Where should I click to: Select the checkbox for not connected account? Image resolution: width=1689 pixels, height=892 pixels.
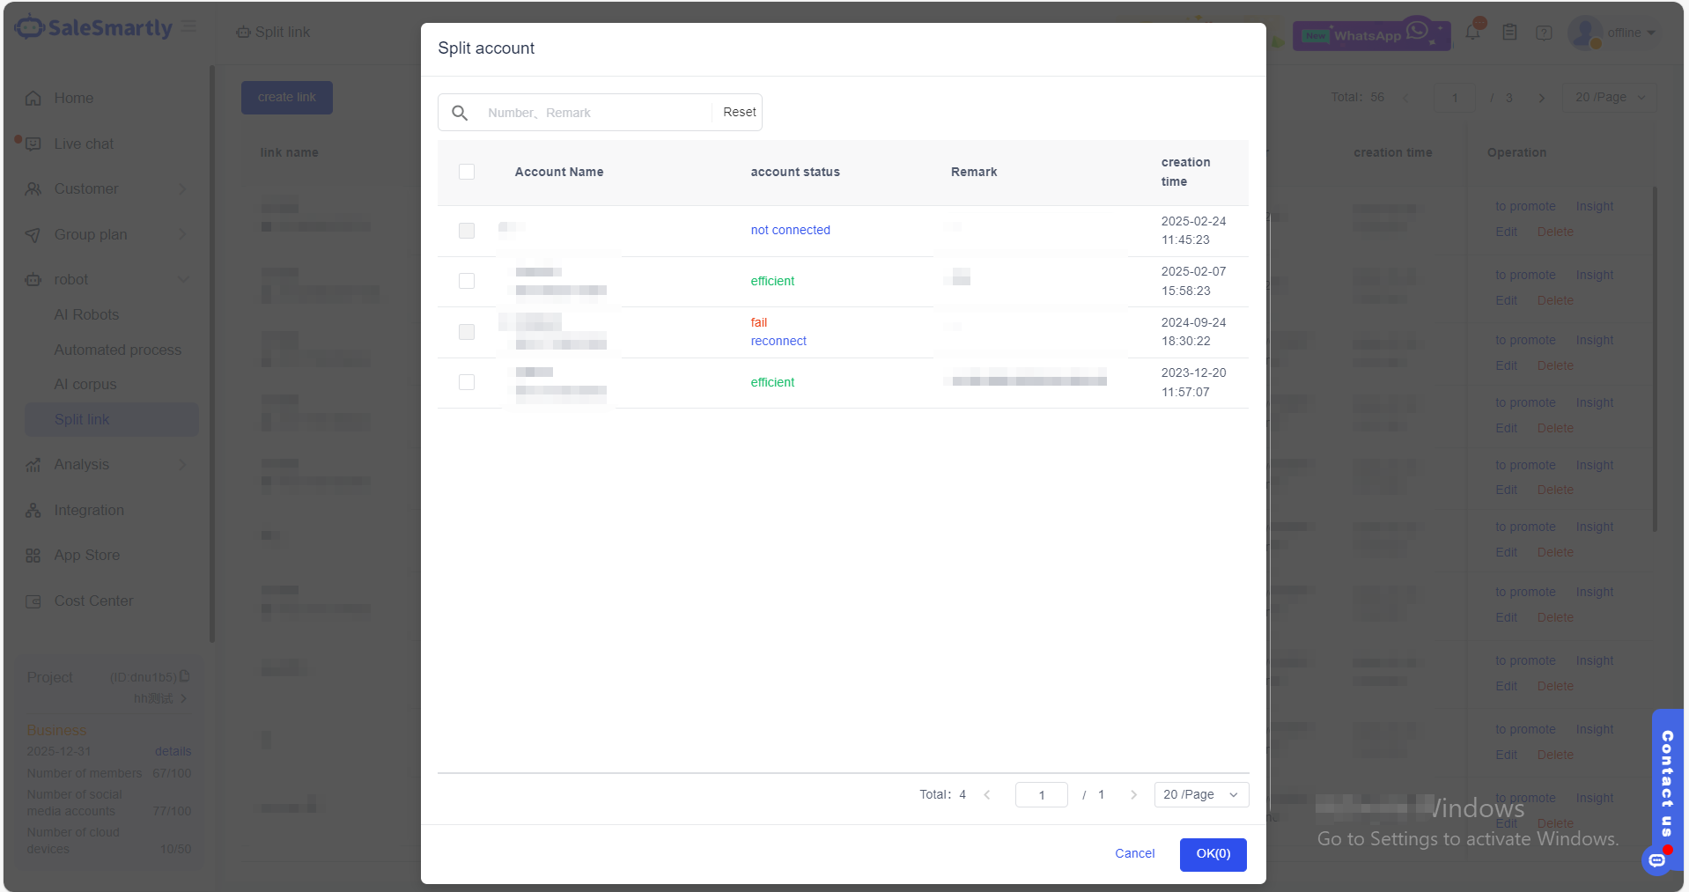467,231
